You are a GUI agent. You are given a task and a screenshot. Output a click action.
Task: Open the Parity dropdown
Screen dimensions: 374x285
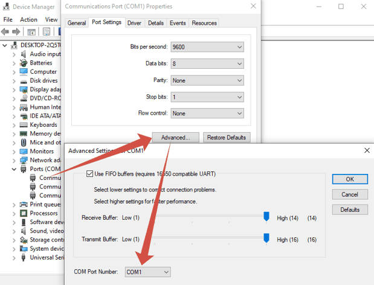point(207,80)
